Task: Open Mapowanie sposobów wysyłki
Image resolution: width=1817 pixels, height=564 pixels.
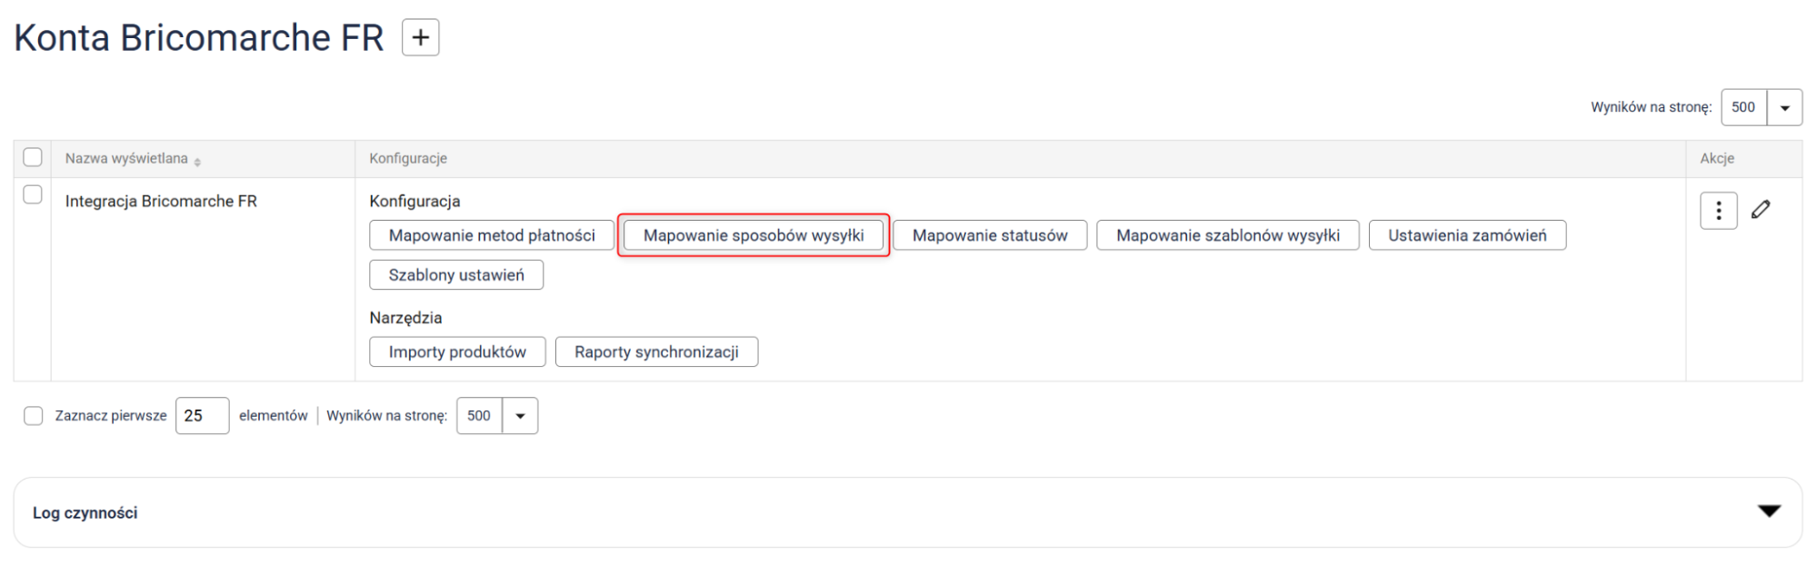Action: 754,235
